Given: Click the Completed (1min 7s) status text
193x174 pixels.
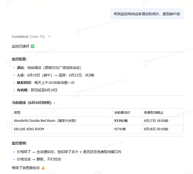Looking at the screenshot, I should 28,37.
